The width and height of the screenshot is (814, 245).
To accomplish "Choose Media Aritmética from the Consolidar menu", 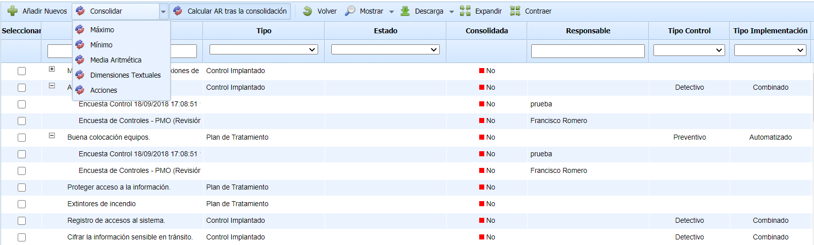I will click(x=116, y=60).
